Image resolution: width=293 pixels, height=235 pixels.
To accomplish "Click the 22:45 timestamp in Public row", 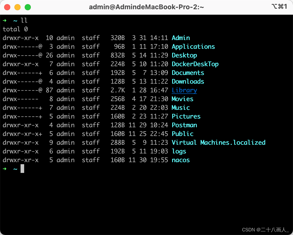I will point(159,134).
